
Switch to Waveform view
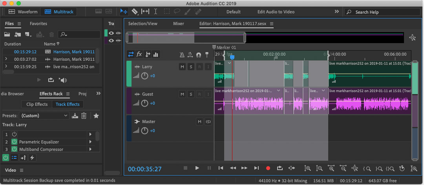23,12
